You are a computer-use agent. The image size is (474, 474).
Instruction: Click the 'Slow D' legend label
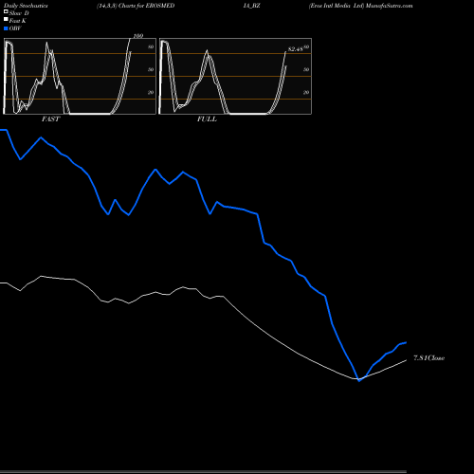(x=19, y=13)
